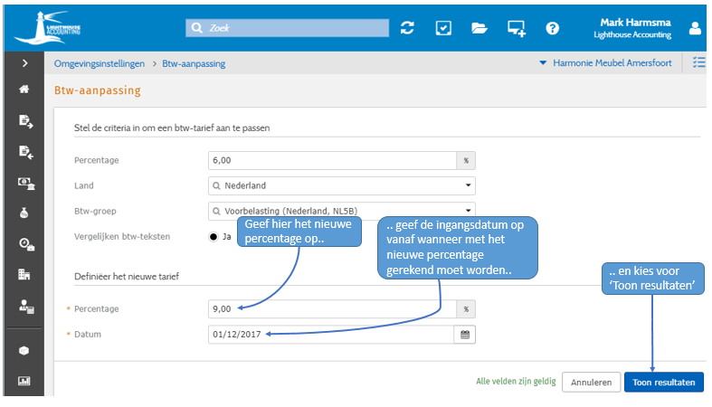Open the checklist icon beside company name

point(698,63)
